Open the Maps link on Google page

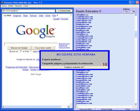pos(25,16)
